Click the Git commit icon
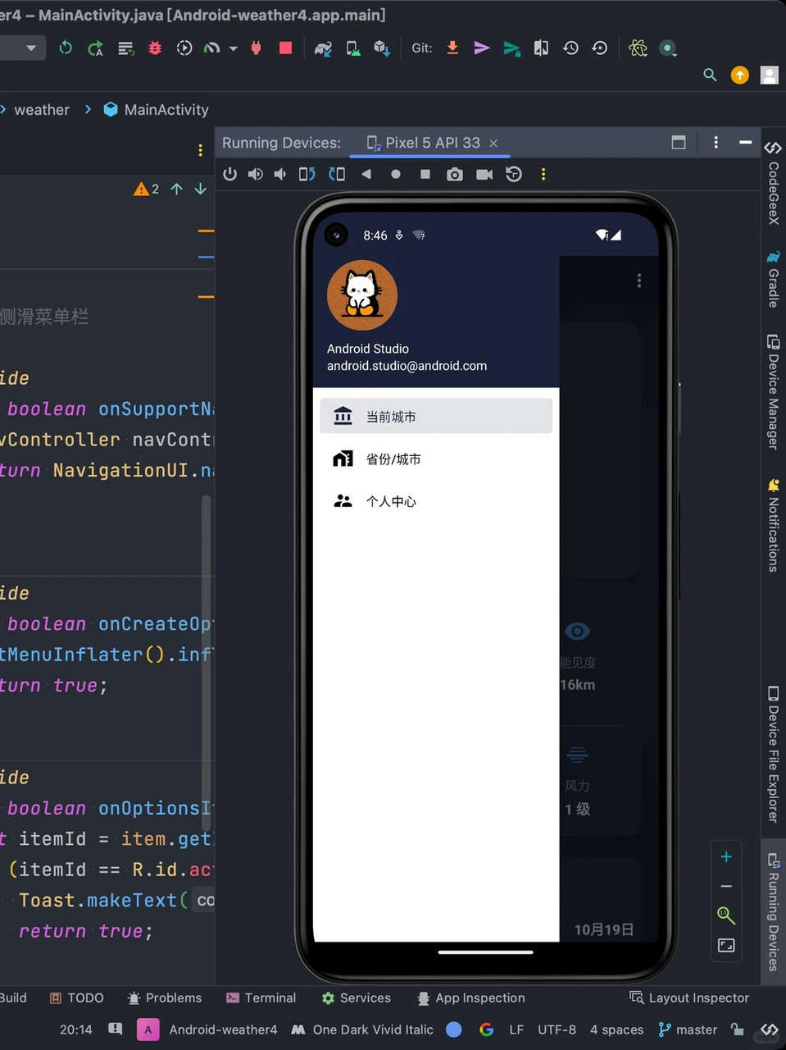 coord(482,48)
